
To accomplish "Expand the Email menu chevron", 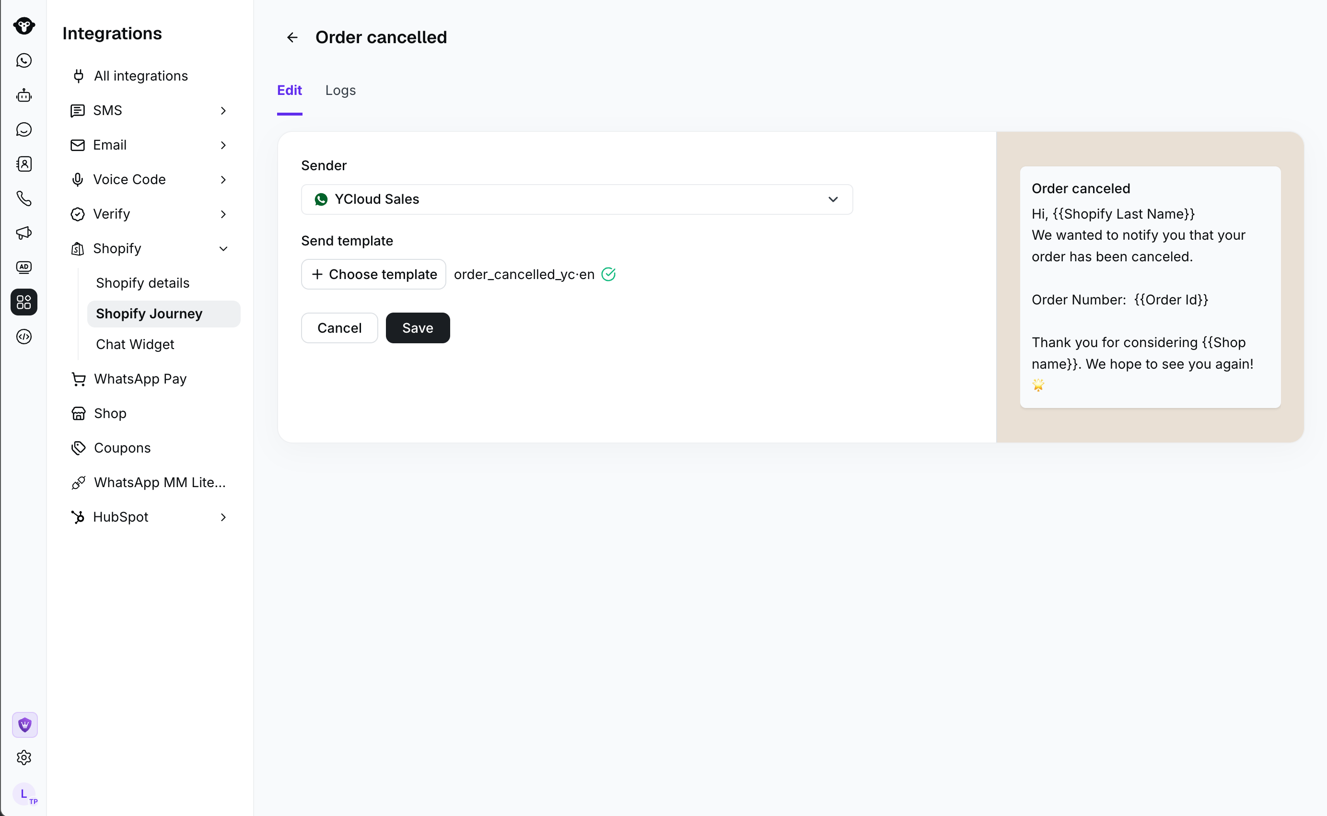I will [x=223, y=145].
